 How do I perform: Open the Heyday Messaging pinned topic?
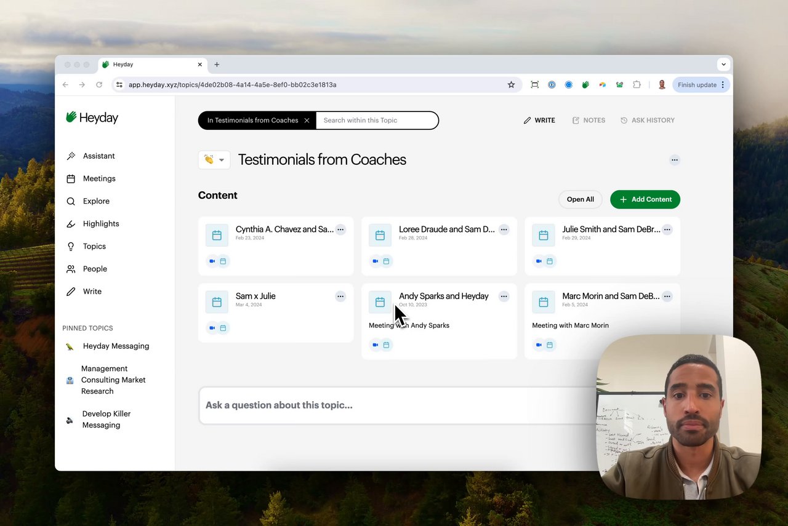click(108, 346)
